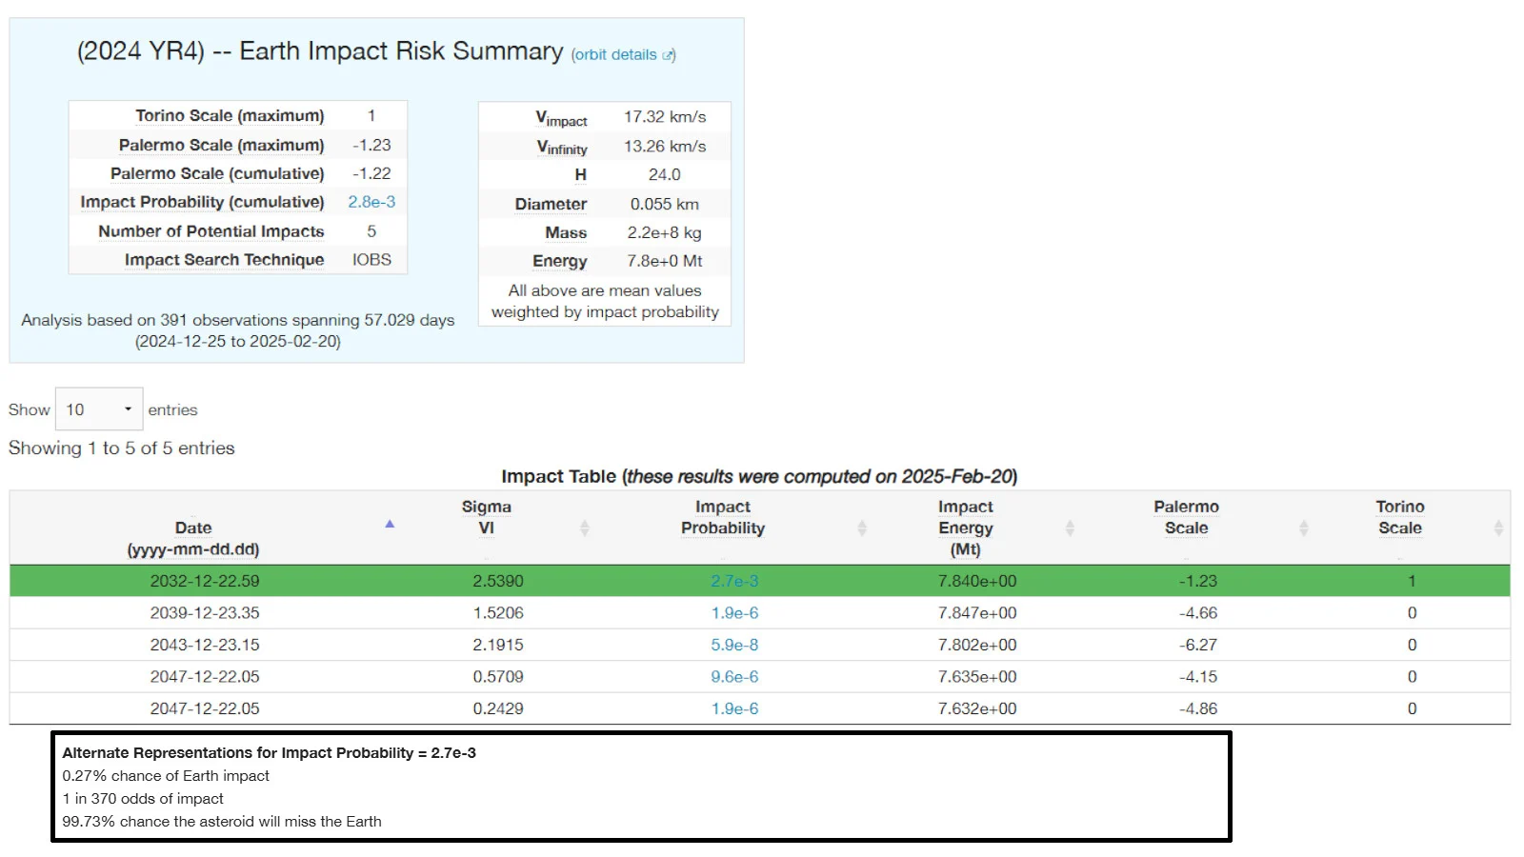1524x857 pixels.
Task: Select the Sigma VI column header
Action: pyautogui.click(x=487, y=517)
